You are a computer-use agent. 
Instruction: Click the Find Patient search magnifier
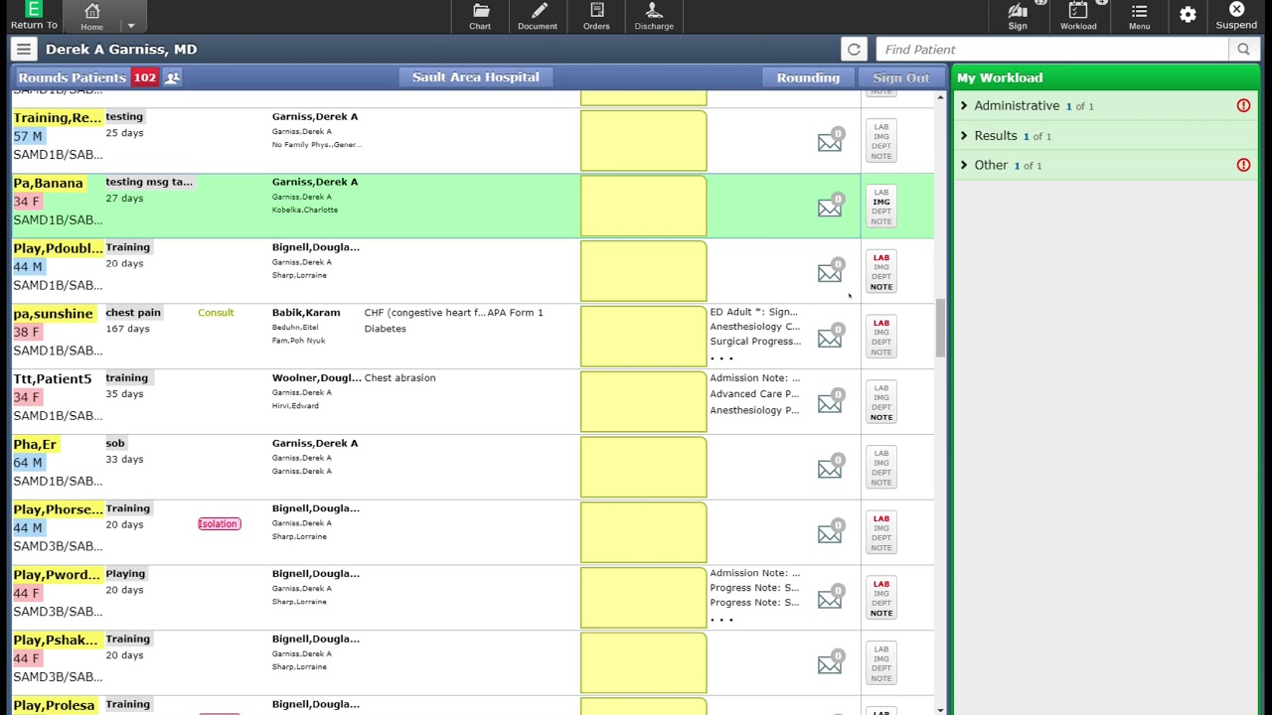(x=1243, y=50)
